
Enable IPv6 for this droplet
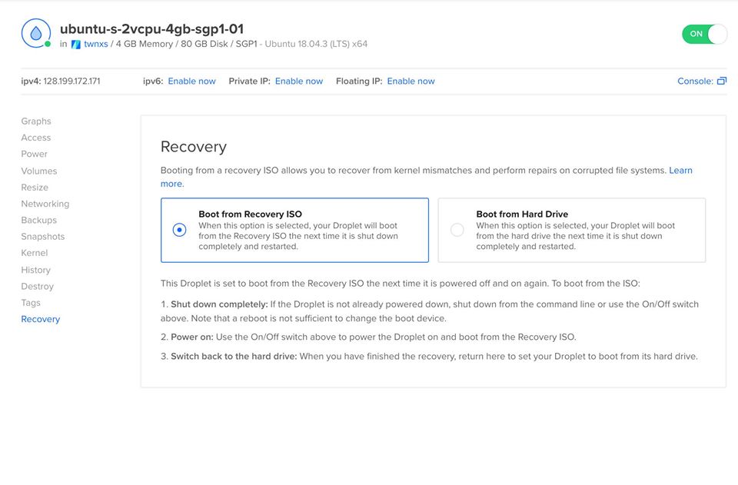tap(191, 80)
